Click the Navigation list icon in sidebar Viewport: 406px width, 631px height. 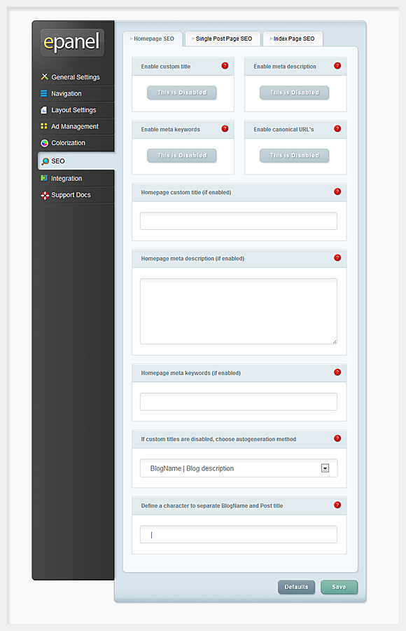(44, 93)
